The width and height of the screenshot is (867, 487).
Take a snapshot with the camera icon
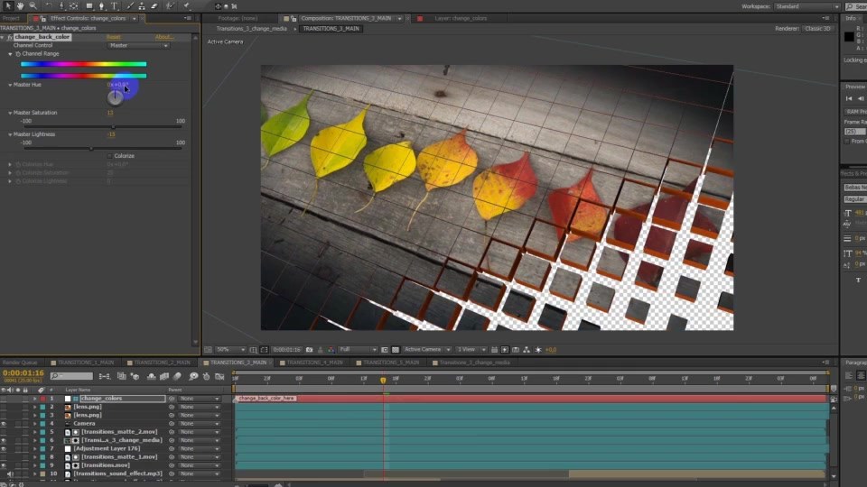click(309, 350)
